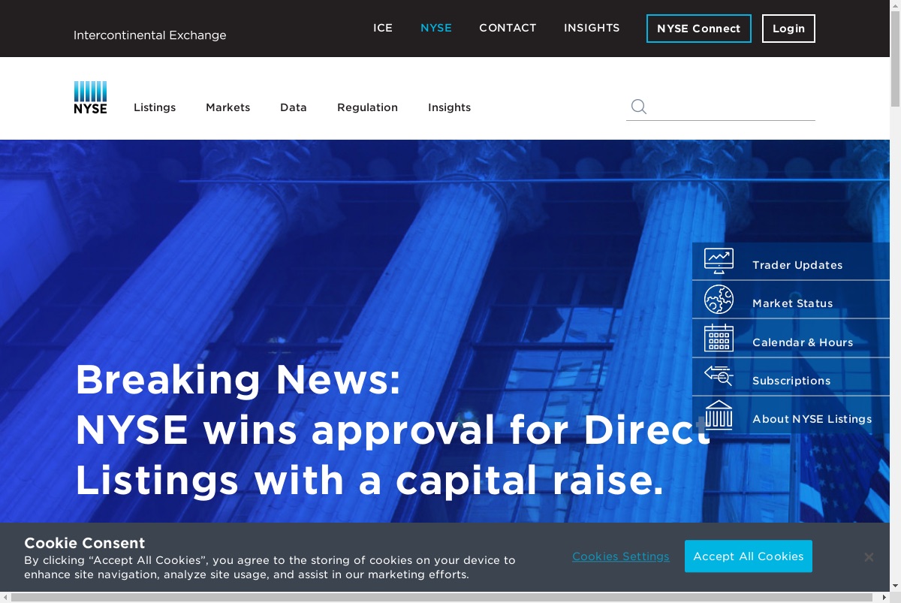The image size is (901, 603).
Task: Open About NYSE Listings link
Action: [812, 419]
